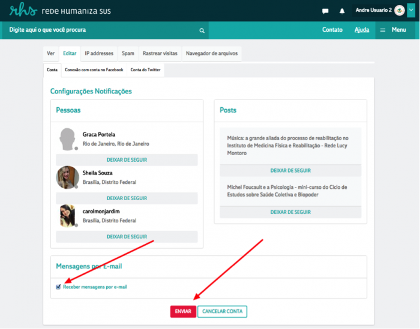Click the search magnifier icon
This screenshot has height=329, width=420.
pyautogui.click(x=202, y=31)
